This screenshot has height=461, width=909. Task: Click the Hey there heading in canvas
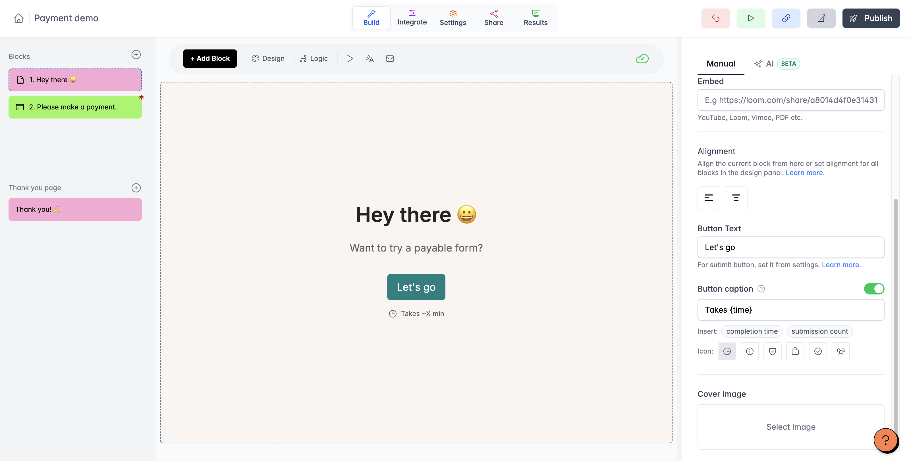click(416, 215)
